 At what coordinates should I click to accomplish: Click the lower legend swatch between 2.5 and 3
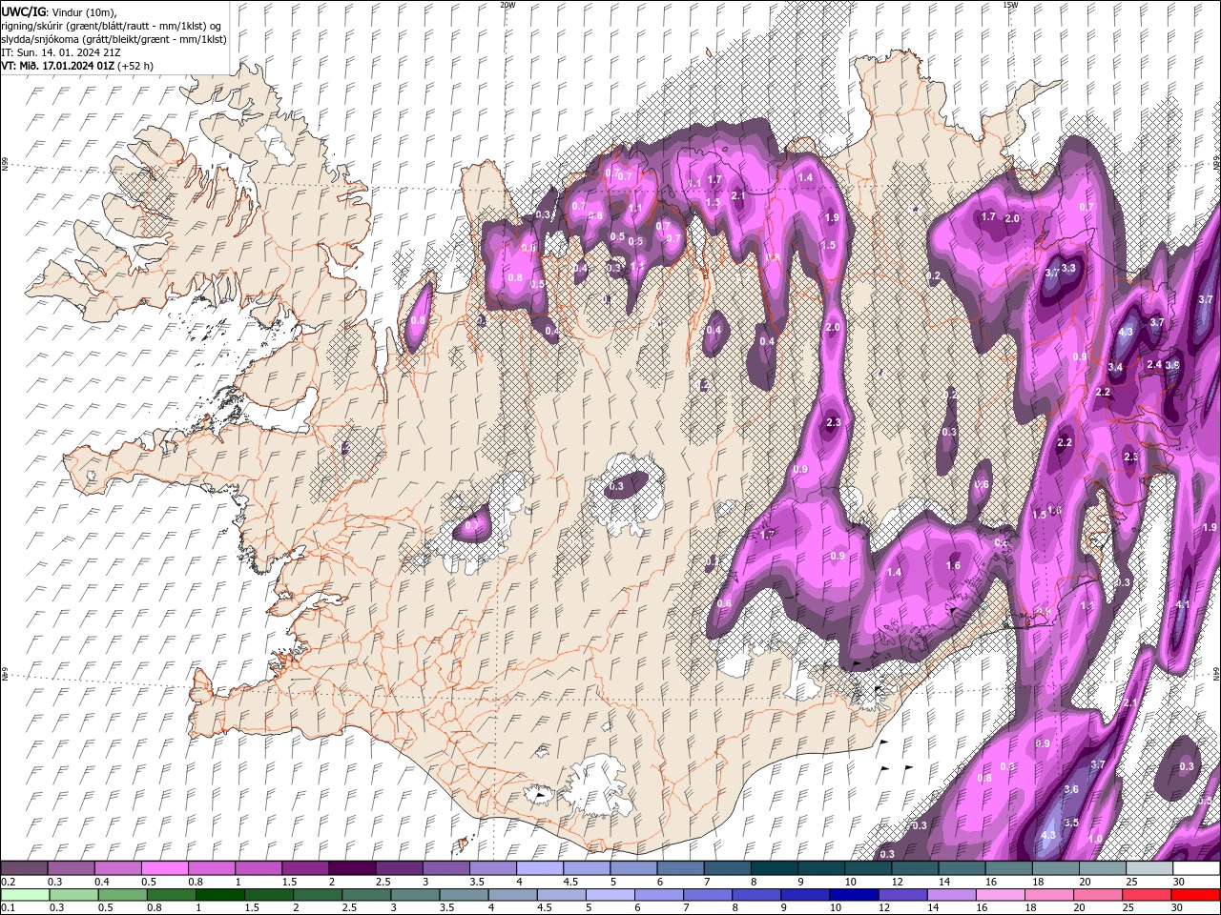click(x=367, y=895)
